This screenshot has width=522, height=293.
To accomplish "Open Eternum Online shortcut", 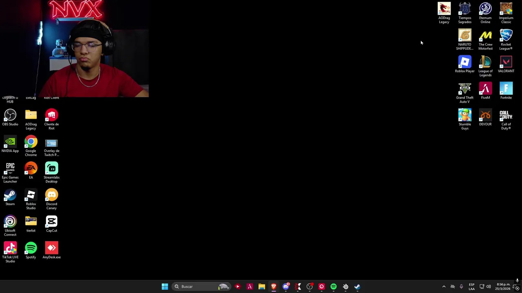I will [485, 13].
